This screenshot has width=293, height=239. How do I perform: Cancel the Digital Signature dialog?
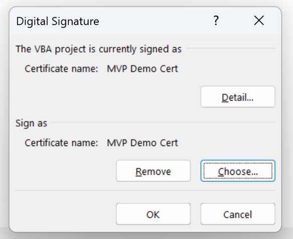(x=238, y=214)
